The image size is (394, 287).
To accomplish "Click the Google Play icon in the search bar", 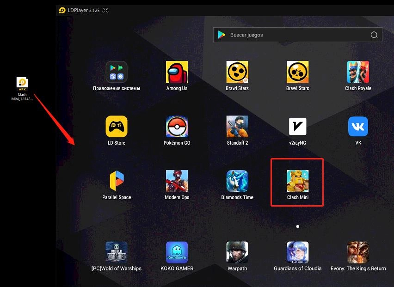I will [x=222, y=35].
